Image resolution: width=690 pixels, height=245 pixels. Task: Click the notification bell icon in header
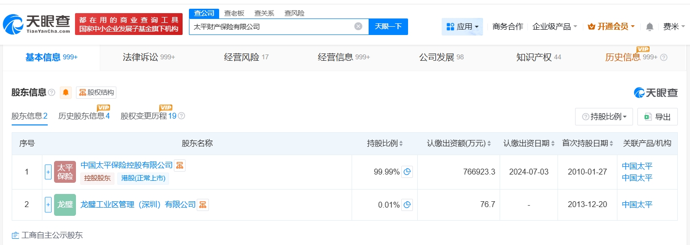coord(650,27)
